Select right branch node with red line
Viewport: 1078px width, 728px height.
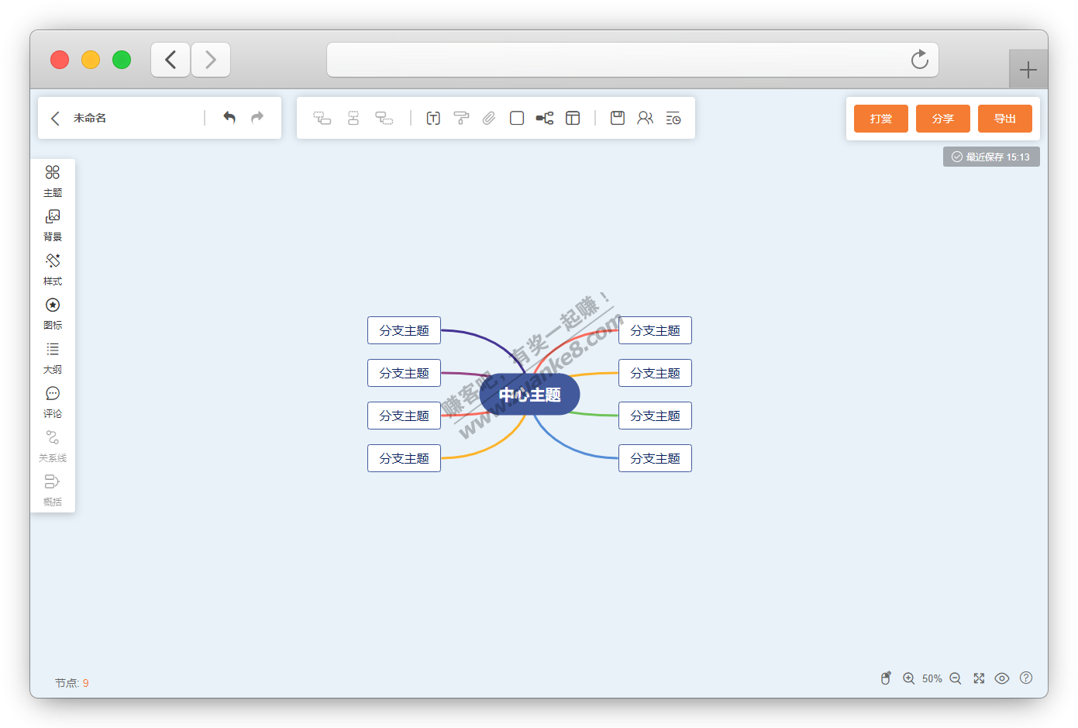[x=655, y=330]
